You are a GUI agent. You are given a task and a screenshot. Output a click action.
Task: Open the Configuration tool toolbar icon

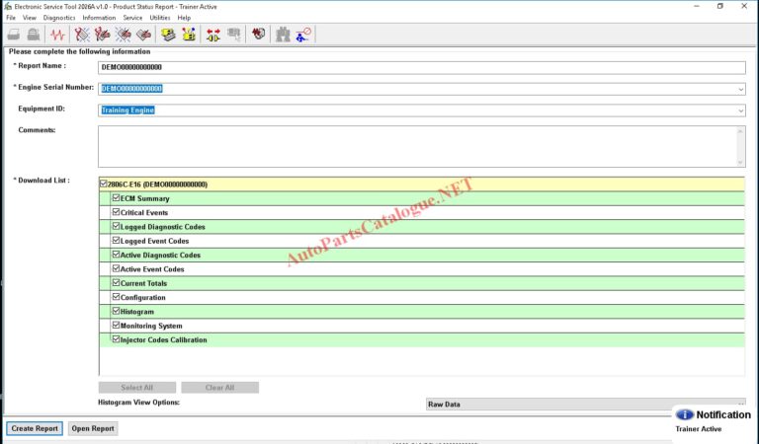point(189,35)
